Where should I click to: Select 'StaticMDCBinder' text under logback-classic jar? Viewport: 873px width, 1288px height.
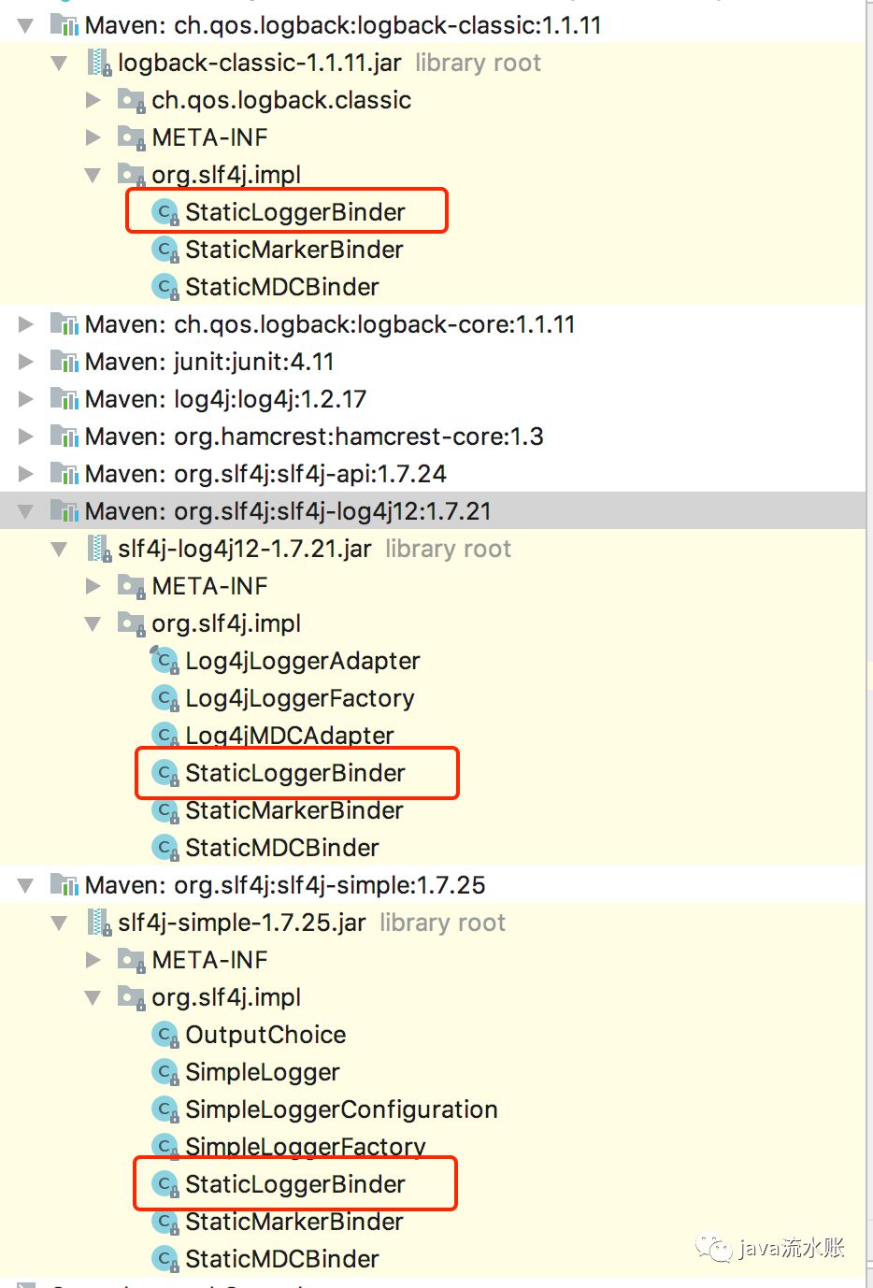[x=282, y=287]
